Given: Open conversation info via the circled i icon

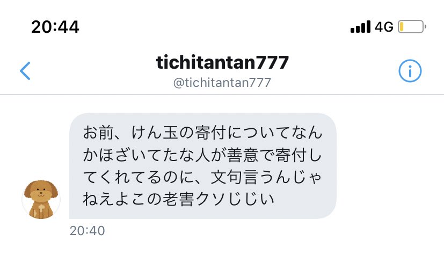Looking at the screenshot, I should (x=410, y=71).
